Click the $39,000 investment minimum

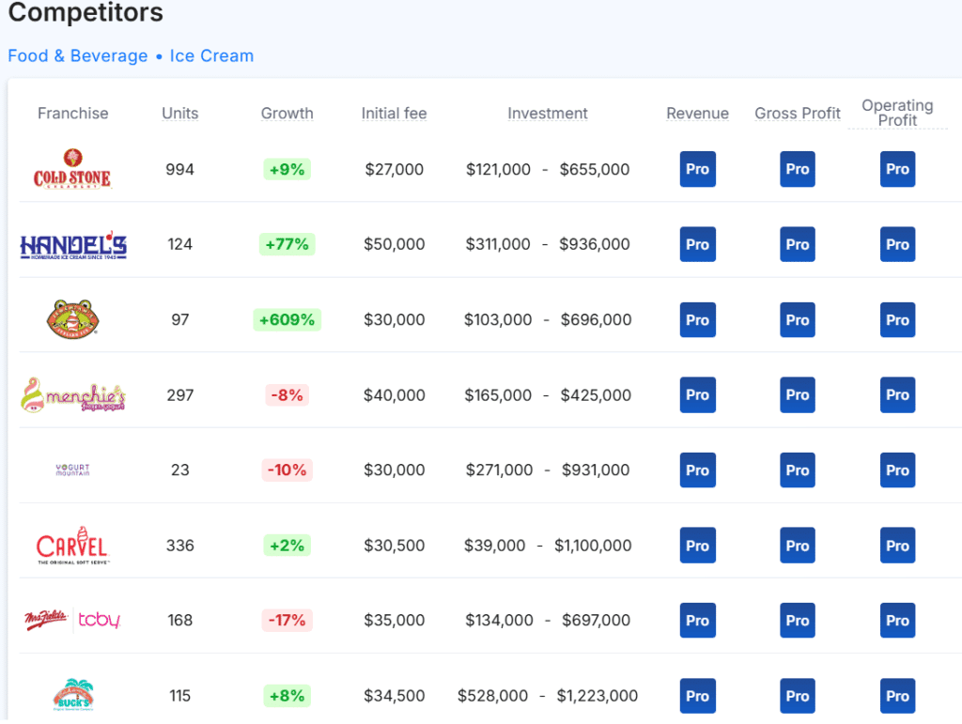pos(494,545)
